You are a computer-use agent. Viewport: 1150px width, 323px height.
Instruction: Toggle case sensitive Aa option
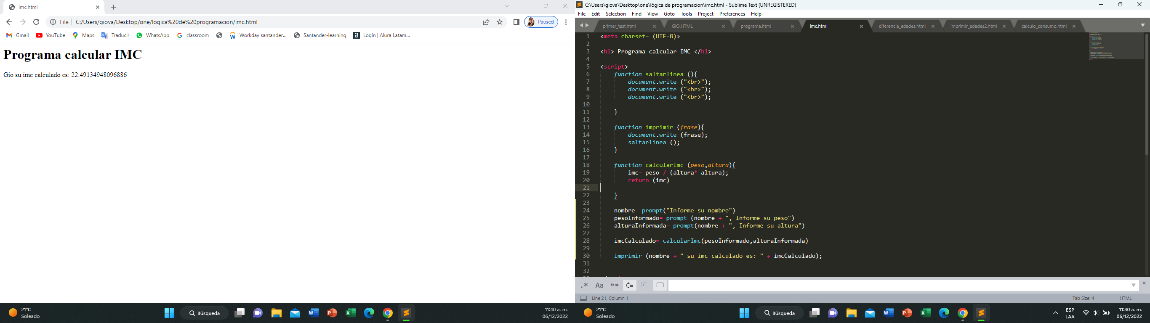click(x=599, y=286)
